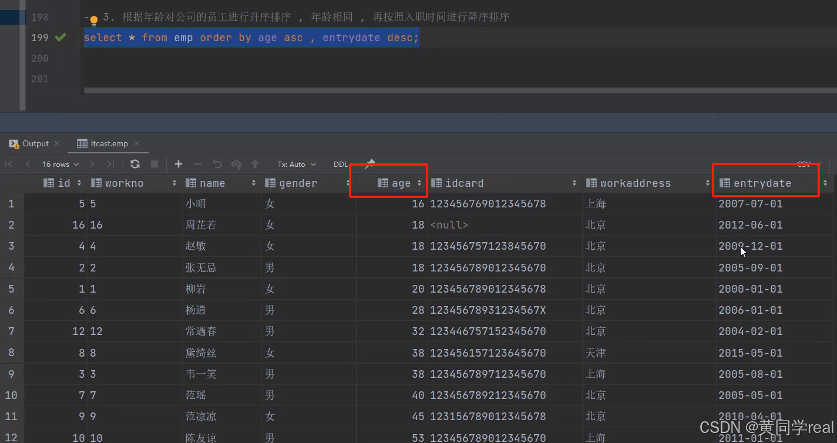Preview pending changes eye icon
This screenshot has width=837, height=443.
pos(236,165)
